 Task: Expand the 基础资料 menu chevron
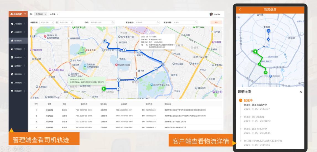tap(25, 74)
